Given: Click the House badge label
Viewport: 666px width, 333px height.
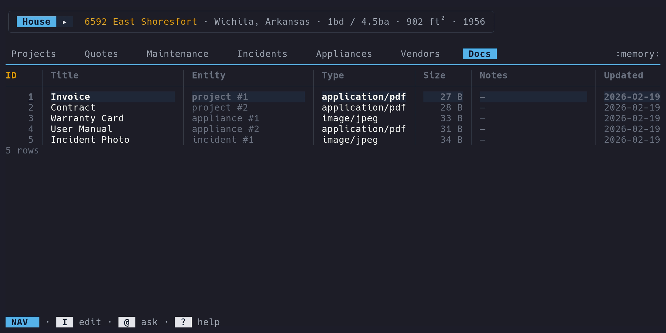Looking at the screenshot, I should [x=36, y=22].
